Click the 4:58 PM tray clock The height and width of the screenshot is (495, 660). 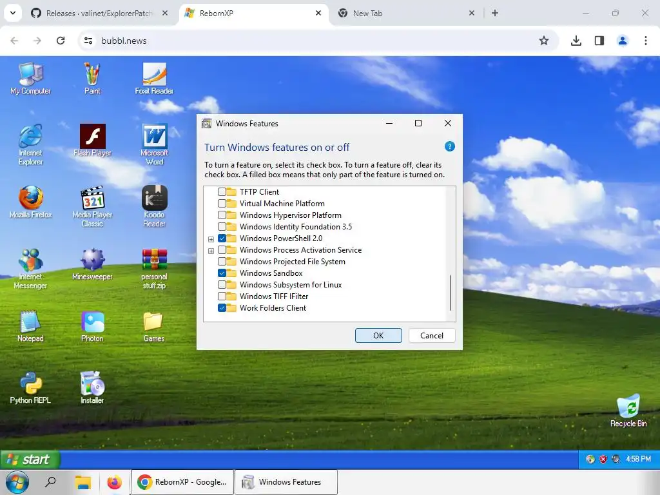[638, 459]
